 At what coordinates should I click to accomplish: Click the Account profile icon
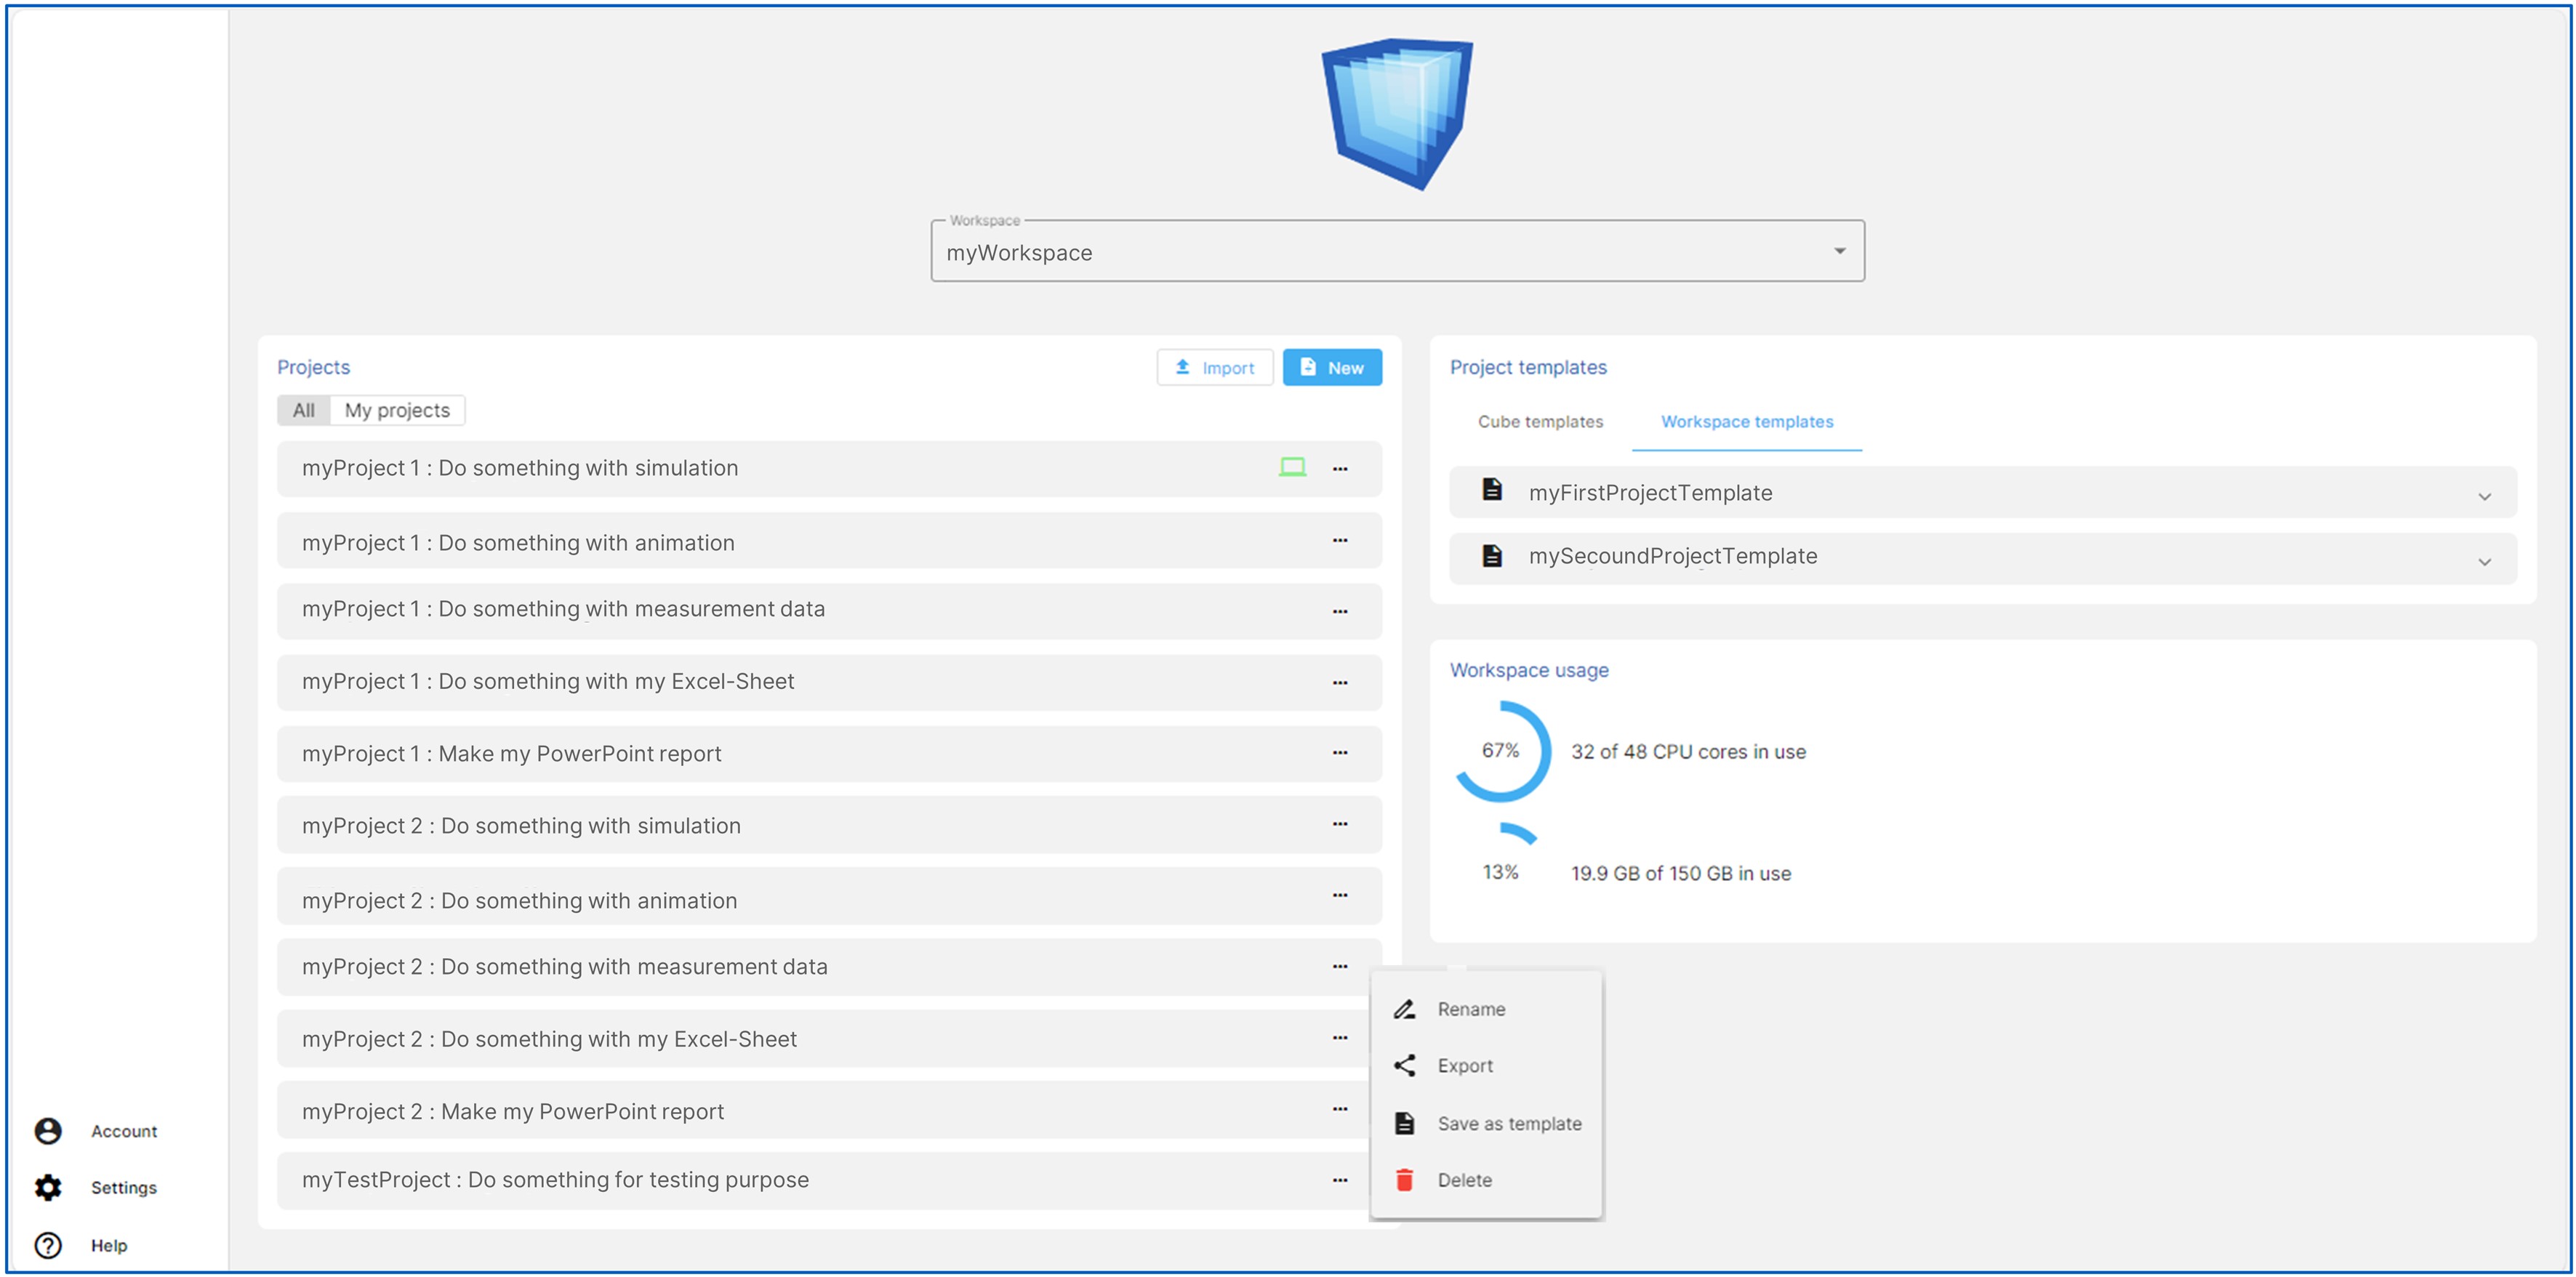(x=48, y=1130)
